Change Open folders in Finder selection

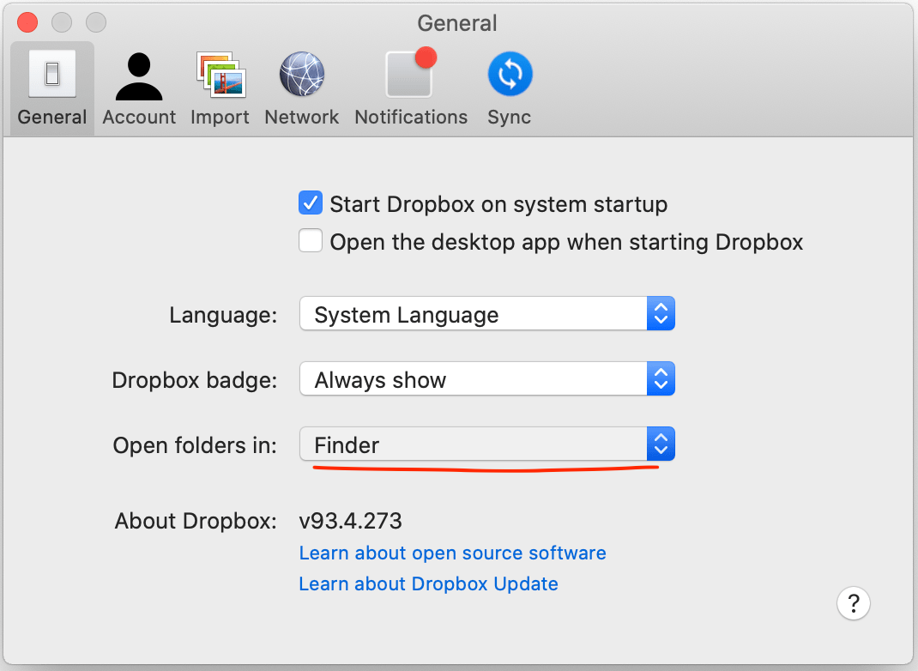click(487, 444)
